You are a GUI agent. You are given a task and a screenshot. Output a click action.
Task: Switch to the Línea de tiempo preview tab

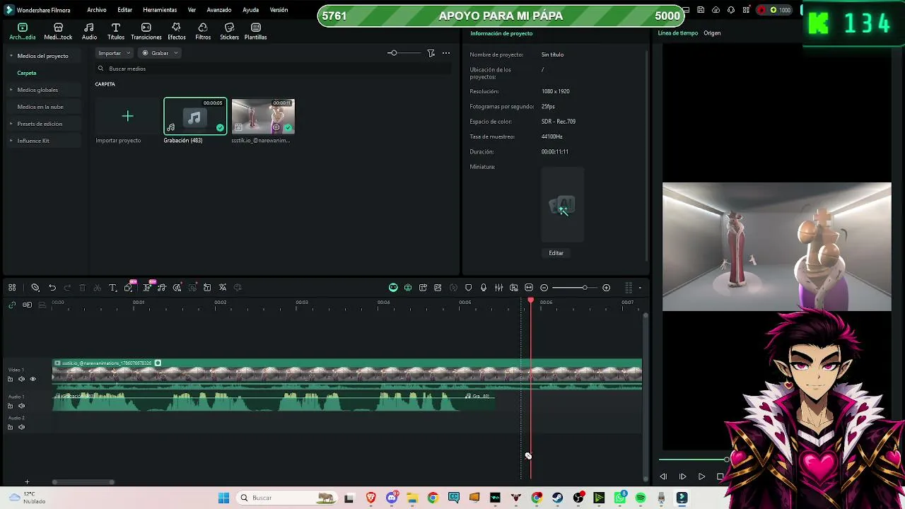[678, 33]
